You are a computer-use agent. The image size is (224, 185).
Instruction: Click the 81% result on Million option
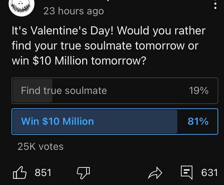pos(198,121)
